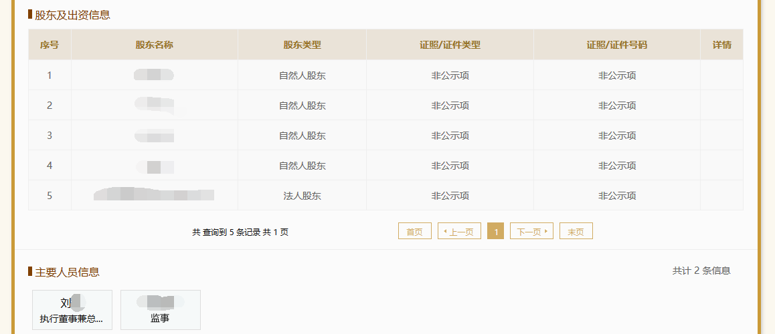Open the 监事 personnel card
775x334 pixels.
(161, 310)
